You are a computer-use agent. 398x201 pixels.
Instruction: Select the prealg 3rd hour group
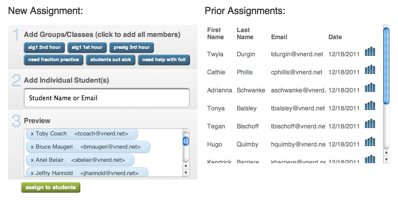(x=131, y=48)
